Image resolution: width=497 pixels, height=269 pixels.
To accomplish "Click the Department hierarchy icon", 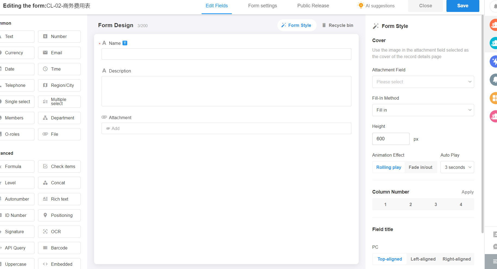I will coord(45,118).
